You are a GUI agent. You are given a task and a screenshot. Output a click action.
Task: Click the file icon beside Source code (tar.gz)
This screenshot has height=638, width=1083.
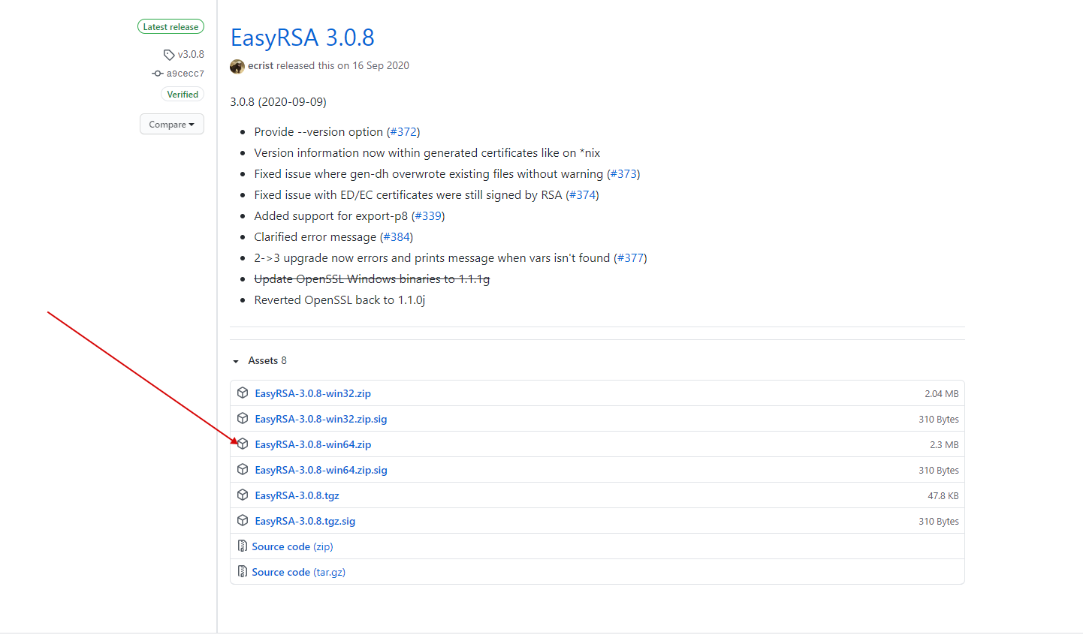pos(242,571)
